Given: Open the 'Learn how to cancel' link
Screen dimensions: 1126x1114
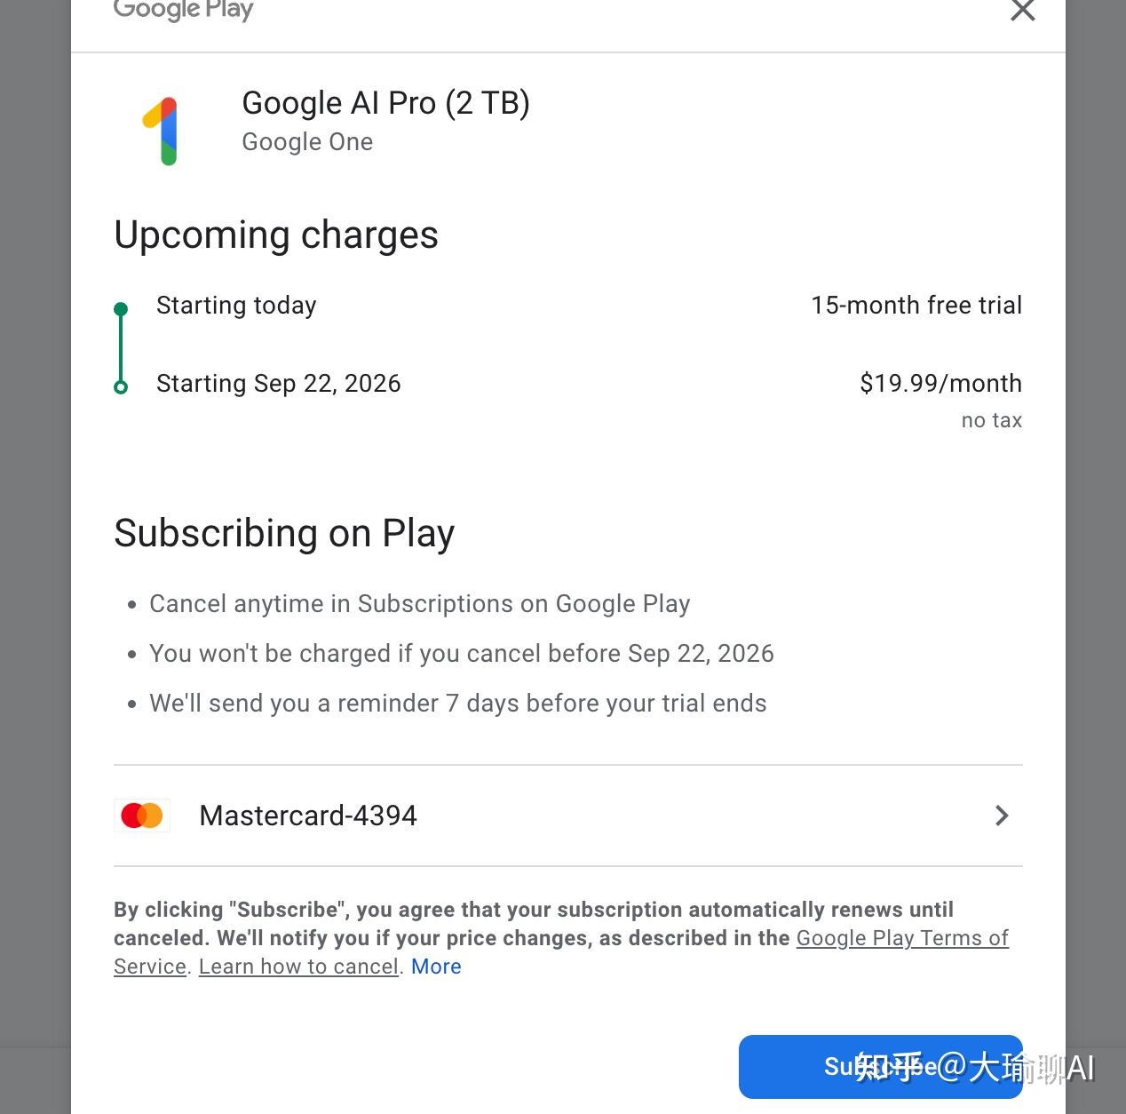Looking at the screenshot, I should pyautogui.click(x=298, y=967).
